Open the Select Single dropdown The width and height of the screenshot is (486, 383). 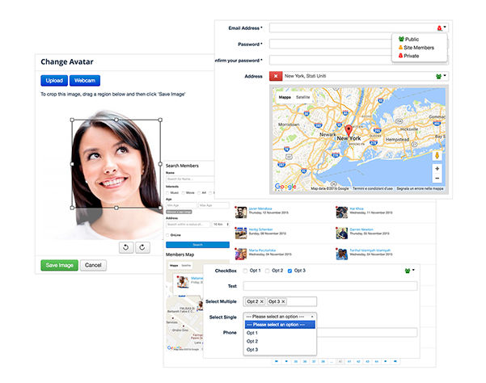pos(280,317)
